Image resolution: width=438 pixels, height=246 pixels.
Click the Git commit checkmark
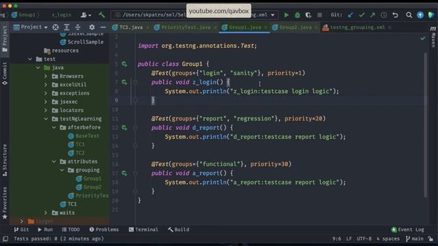click(362, 15)
